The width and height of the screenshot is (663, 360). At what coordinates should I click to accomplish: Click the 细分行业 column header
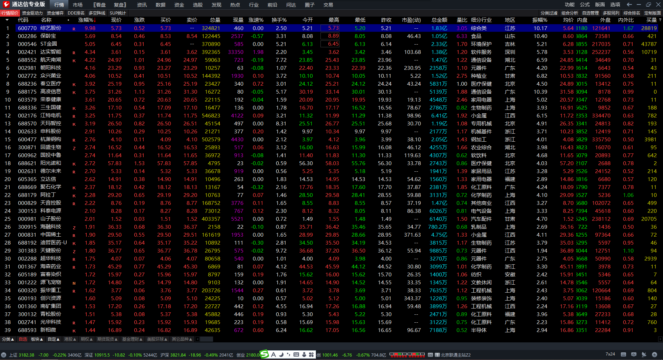(x=481, y=20)
